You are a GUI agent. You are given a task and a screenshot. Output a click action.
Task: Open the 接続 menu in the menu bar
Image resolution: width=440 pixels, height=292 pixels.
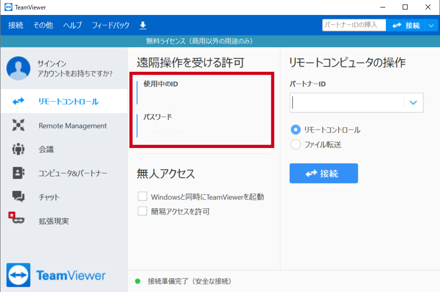[16, 25]
